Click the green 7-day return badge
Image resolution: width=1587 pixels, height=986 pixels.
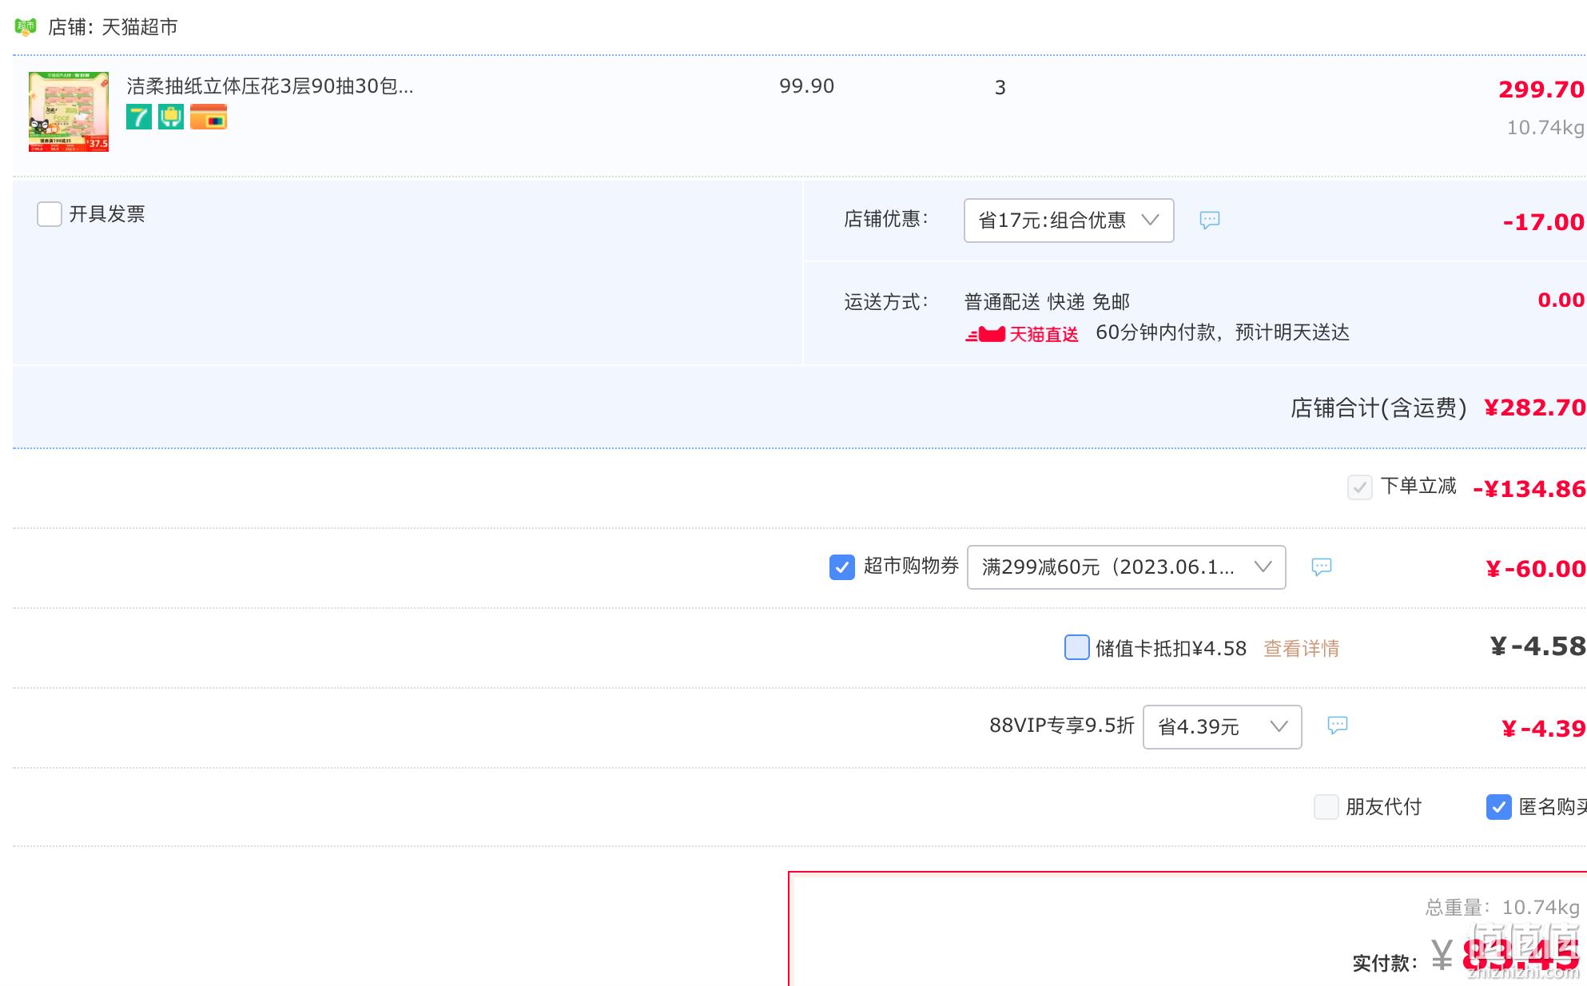[x=139, y=117]
